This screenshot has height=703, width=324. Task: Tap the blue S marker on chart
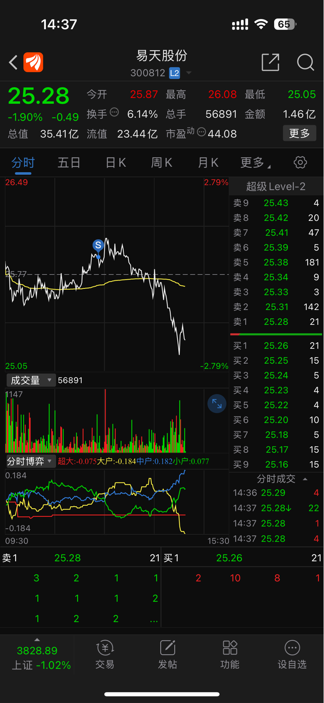tap(98, 245)
